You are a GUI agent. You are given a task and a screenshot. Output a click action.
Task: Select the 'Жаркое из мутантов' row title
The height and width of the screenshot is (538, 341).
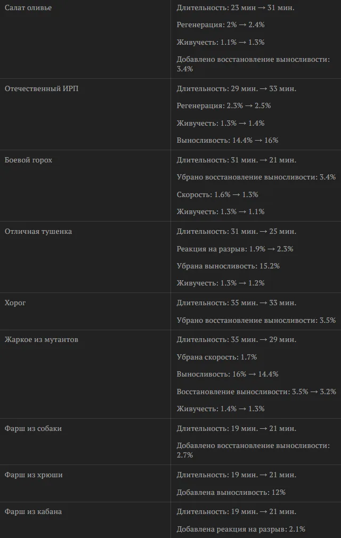42,340
